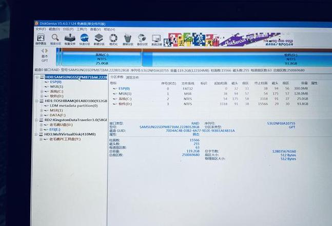Viewport: 332px width, 226px height.
Task: Click the 卷标 column header
Action: pyautogui.click(x=113, y=83)
